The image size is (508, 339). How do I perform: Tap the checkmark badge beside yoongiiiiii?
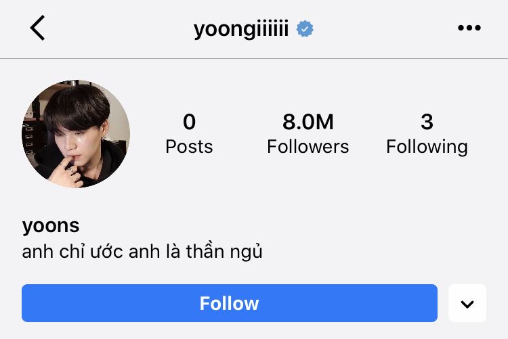(x=305, y=29)
